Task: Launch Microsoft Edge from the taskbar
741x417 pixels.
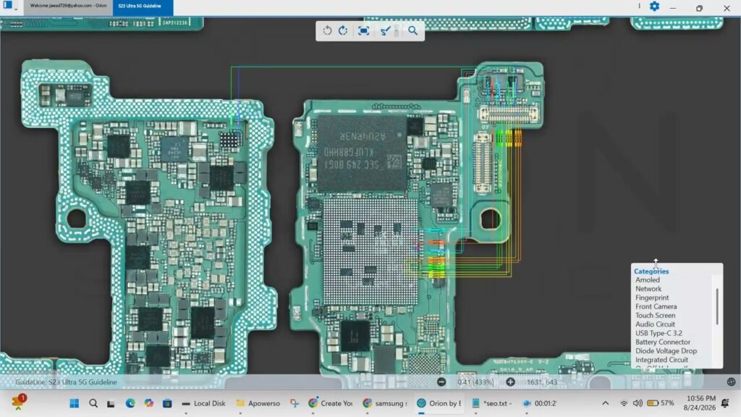Action: click(x=130, y=403)
